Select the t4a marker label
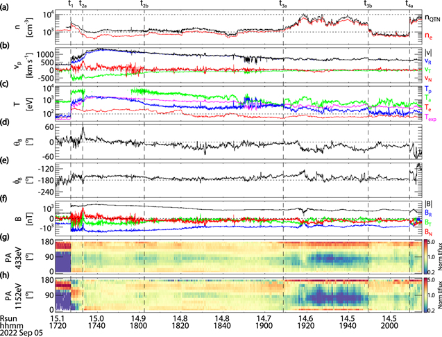442x337 pixels. (x=409, y=4)
